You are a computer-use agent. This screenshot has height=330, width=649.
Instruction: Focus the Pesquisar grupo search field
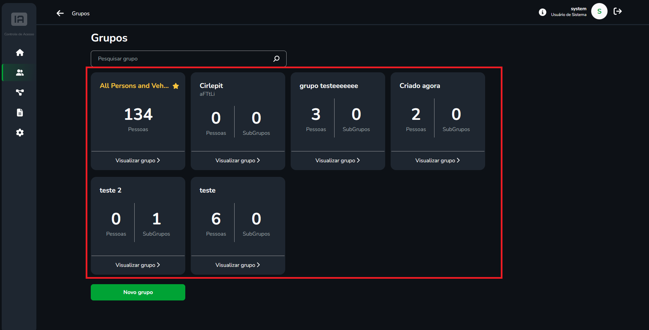click(188, 59)
